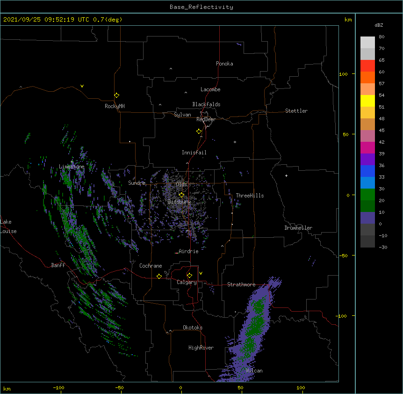This screenshot has width=403, height=394.
Task: Click the white asterisk marker east of Innisfail
Action: (235, 142)
